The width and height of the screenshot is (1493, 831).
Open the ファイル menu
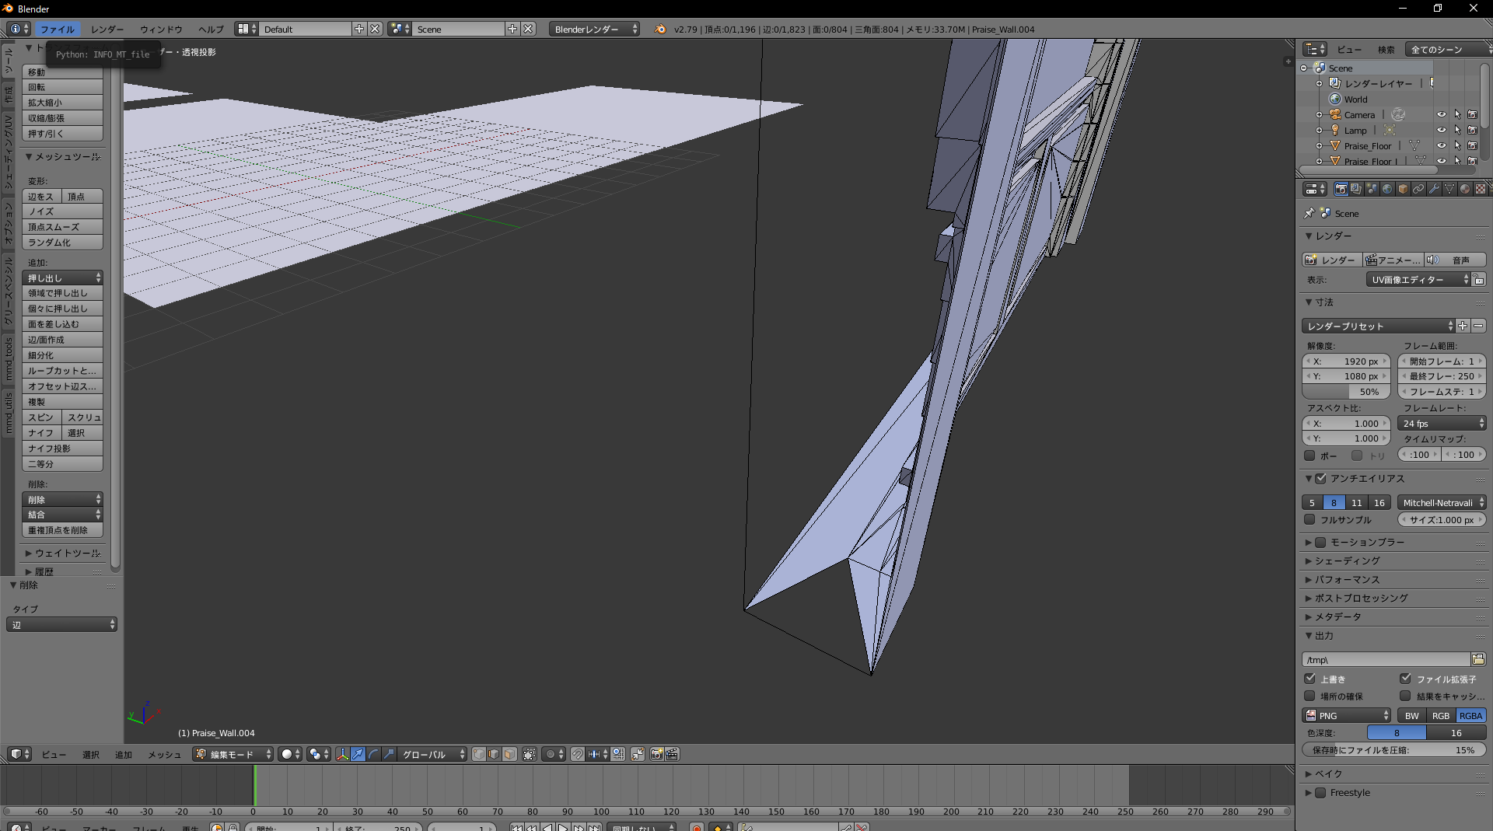tap(58, 29)
